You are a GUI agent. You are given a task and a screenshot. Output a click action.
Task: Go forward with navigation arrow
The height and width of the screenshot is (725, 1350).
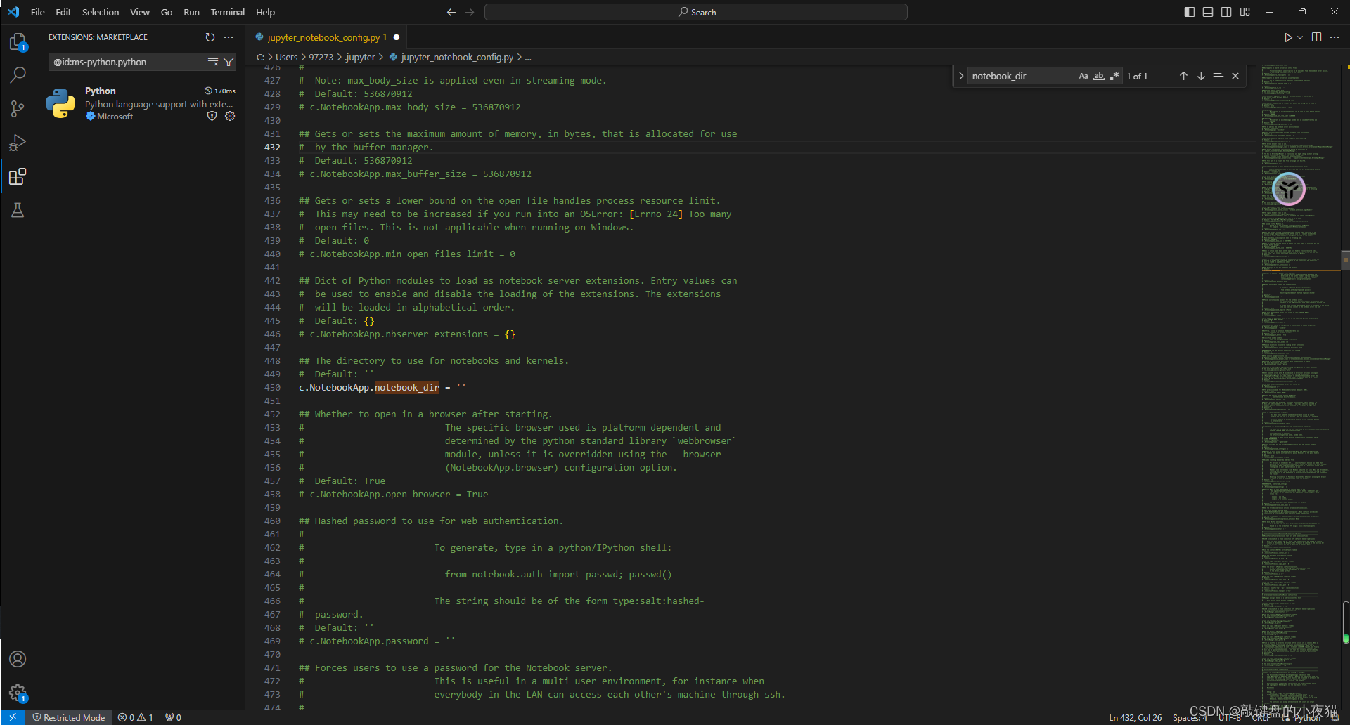click(x=470, y=12)
